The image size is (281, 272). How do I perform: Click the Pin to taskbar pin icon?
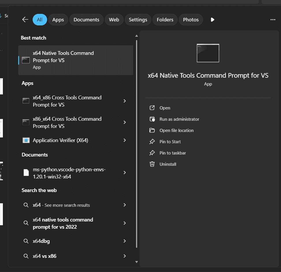coord(152,153)
